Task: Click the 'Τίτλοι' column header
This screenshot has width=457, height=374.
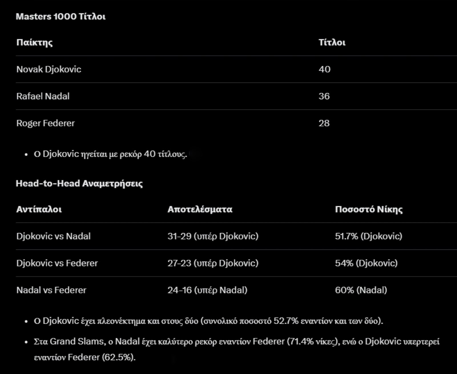Action: click(332, 43)
